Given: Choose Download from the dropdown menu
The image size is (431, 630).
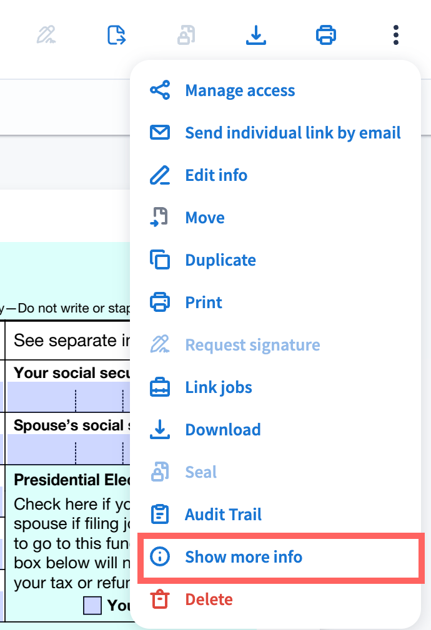Looking at the screenshot, I should coord(223,430).
